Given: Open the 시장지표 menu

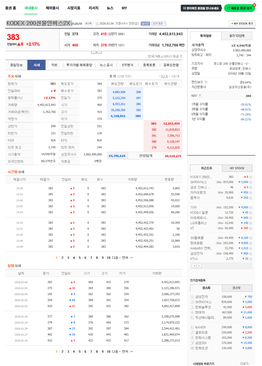Looking at the screenshot, I should pyautogui.click(x=74, y=8).
